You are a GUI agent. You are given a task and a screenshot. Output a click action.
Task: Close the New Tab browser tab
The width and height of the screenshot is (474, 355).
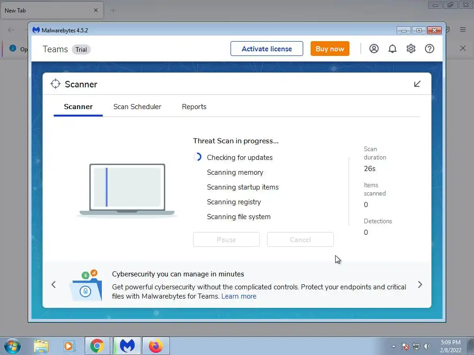point(96,10)
